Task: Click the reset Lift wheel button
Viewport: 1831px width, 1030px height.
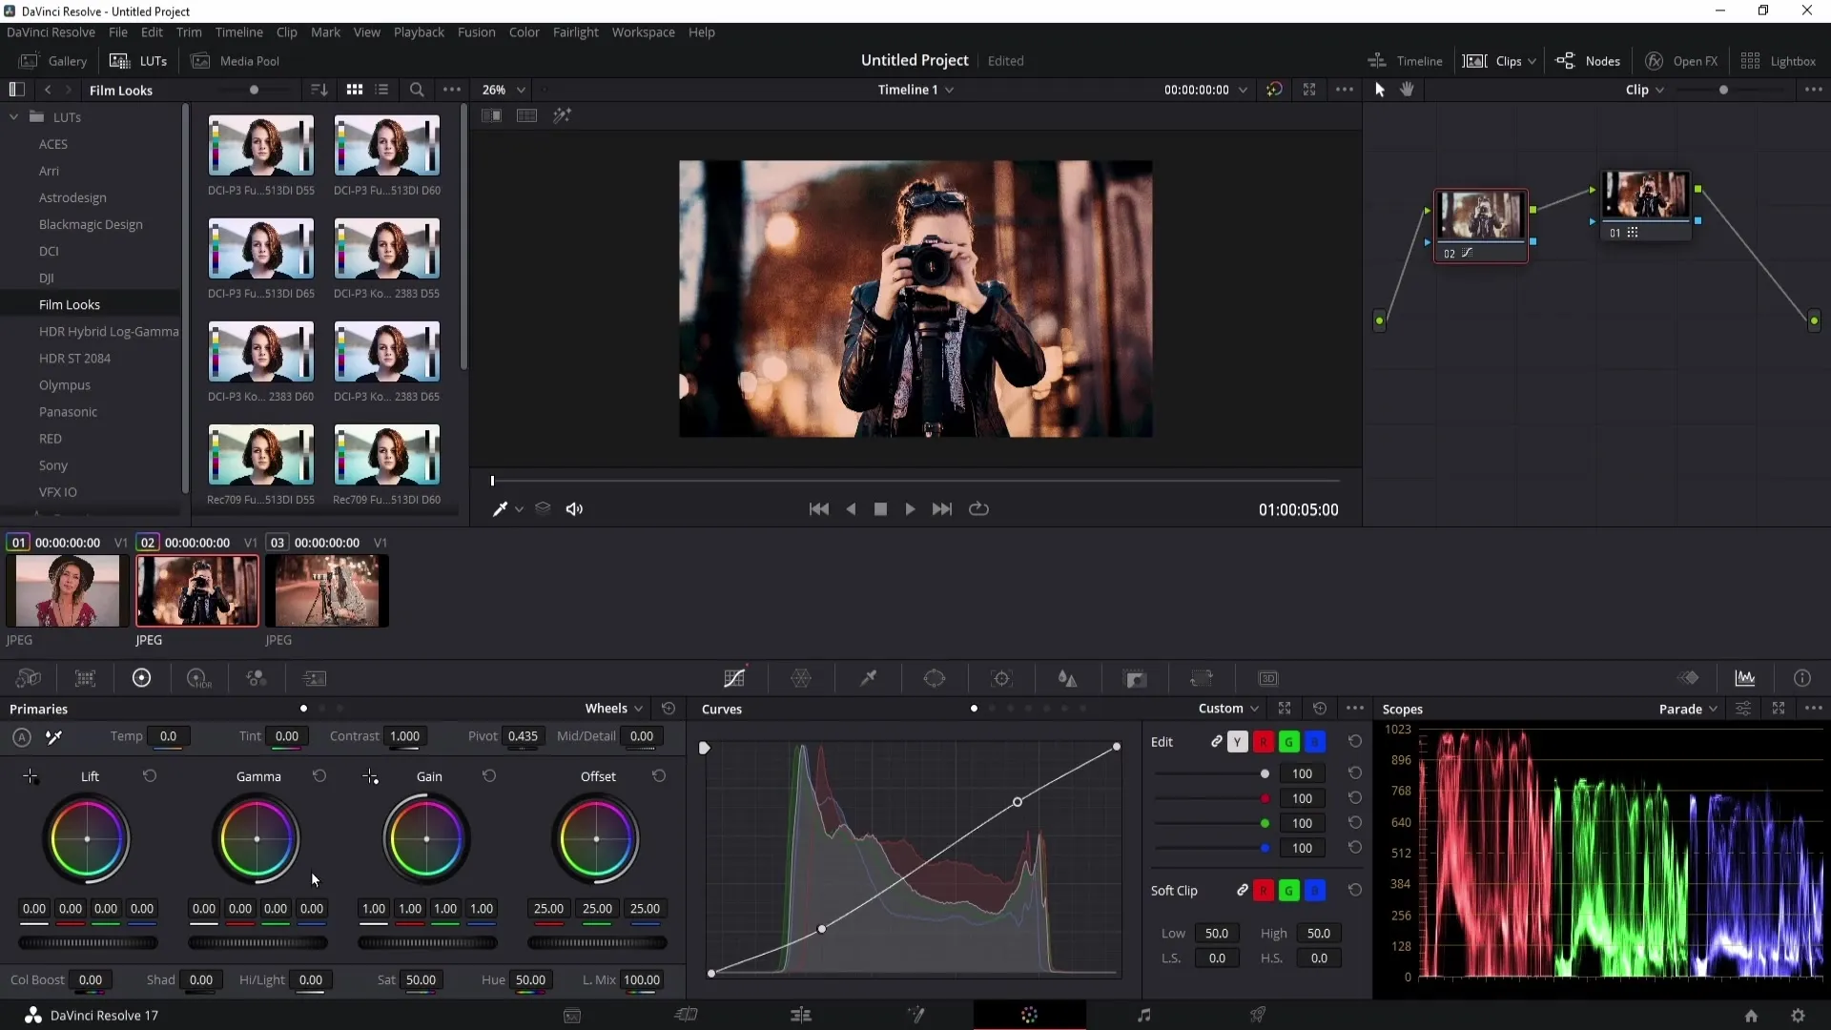Action: pyautogui.click(x=149, y=776)
